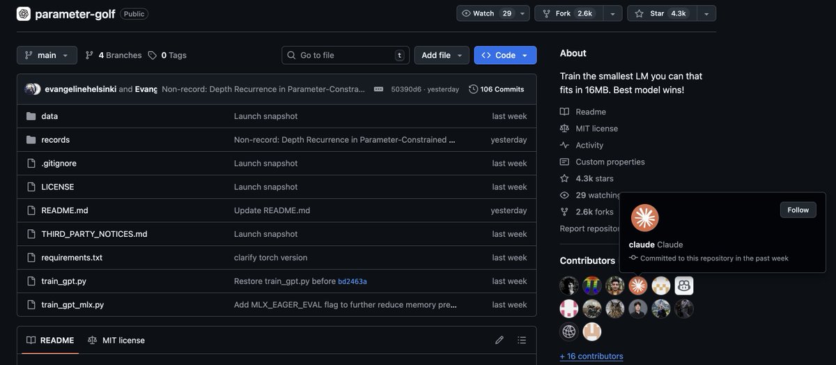Click the file icon beside requirements.txt
The image size is (836, 365).
click(x=31, y=258)
